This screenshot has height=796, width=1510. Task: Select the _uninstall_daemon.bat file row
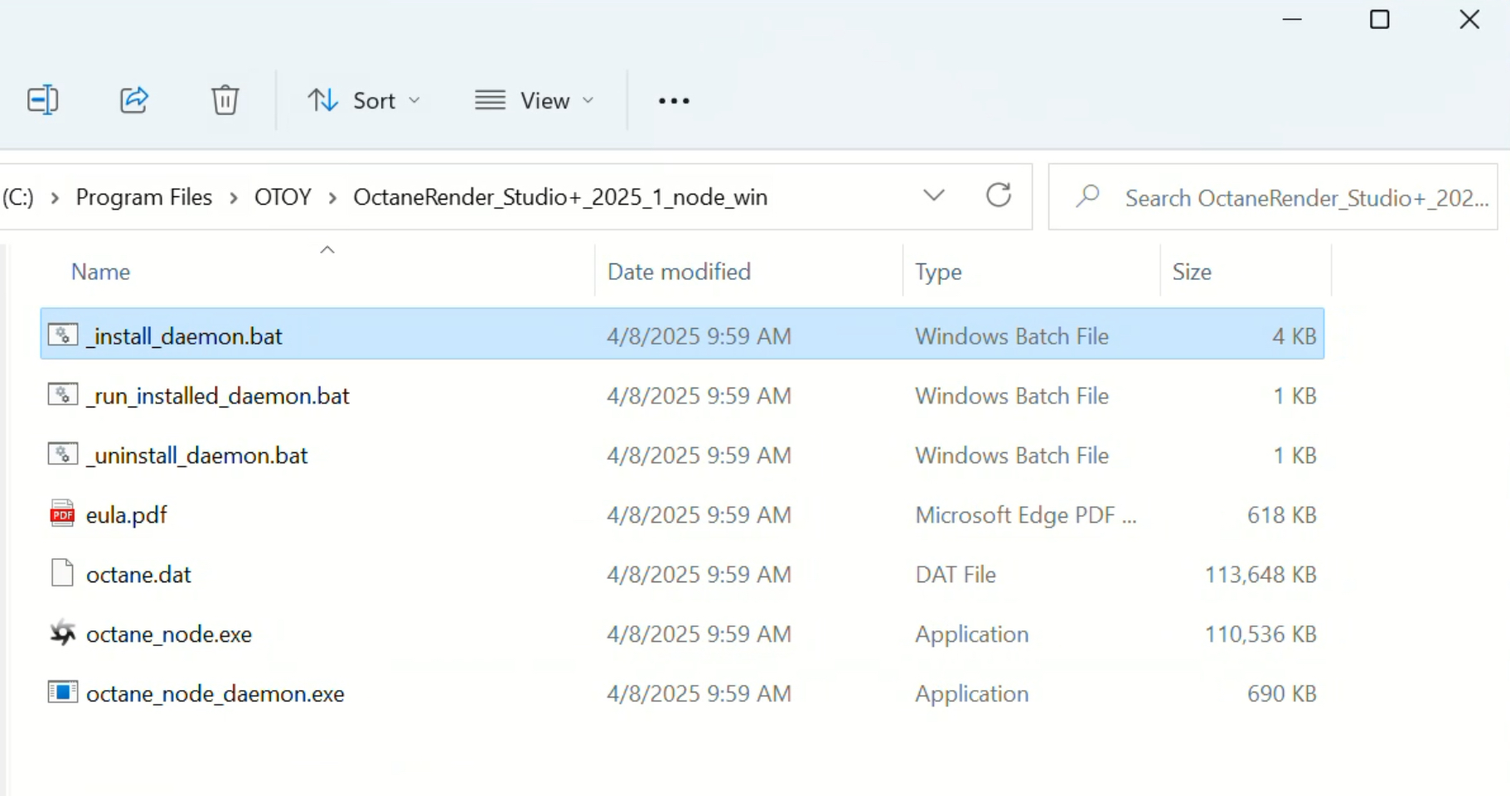197,456
